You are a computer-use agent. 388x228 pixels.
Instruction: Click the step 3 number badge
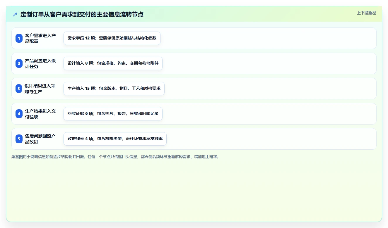pos(19,89)
